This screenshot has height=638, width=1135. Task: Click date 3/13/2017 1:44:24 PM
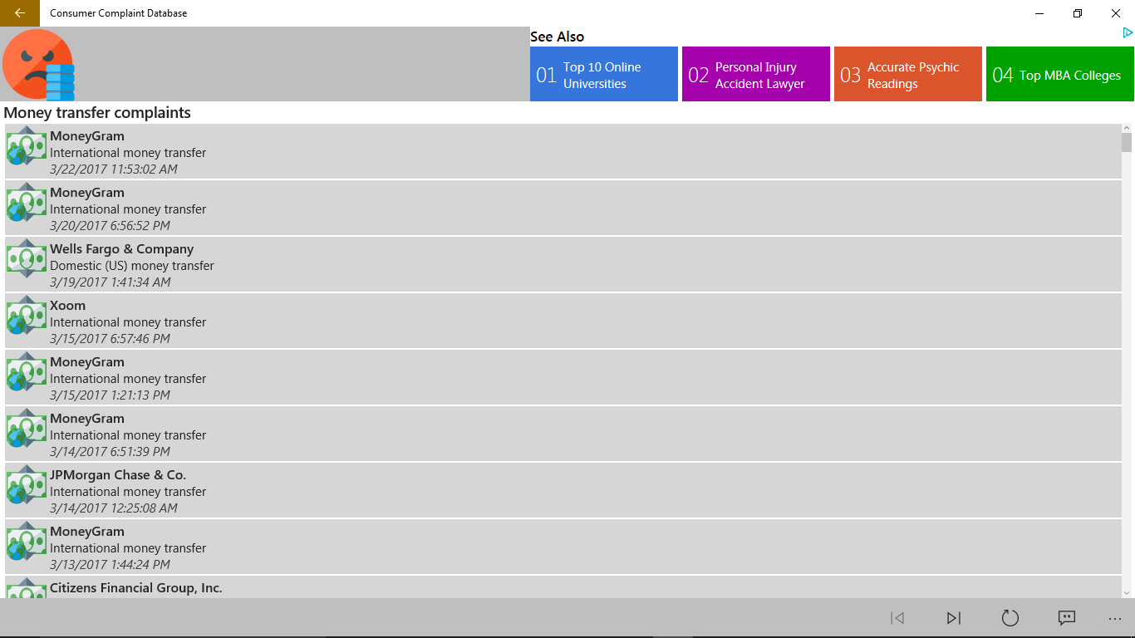(x=110, y=565)
